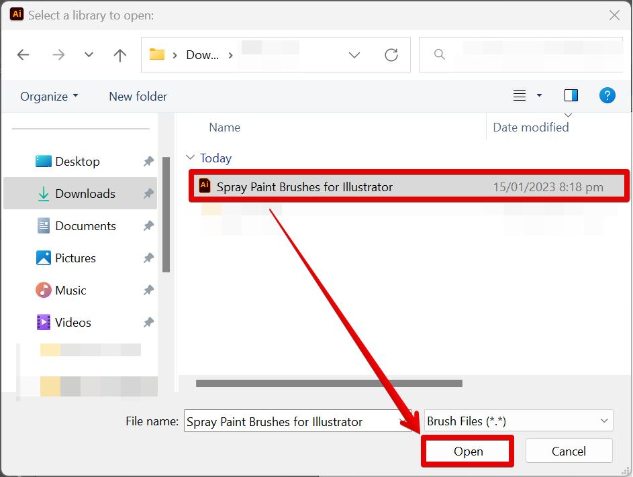
Task: Click the search box field
Action: tap(521, 54)
